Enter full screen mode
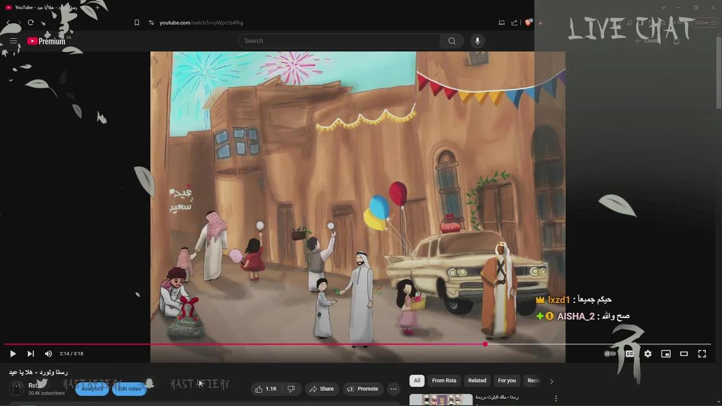This screenshot has height=406, width=722. (702, 354)
